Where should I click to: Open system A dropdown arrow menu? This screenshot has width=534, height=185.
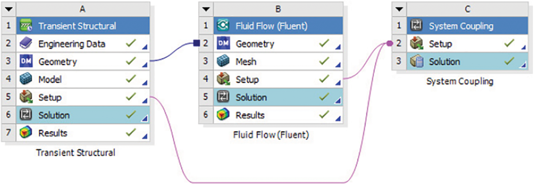pyautogui.click(x=9, y=10)
